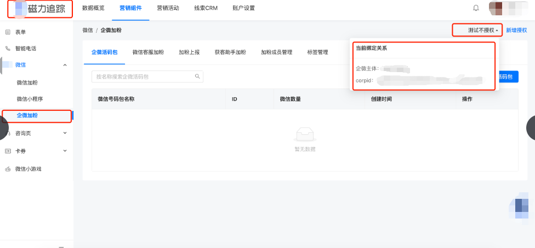The image size is (535, 248).
Task: Click the 当前绑定关系 popup title
Action: [371, 48]
